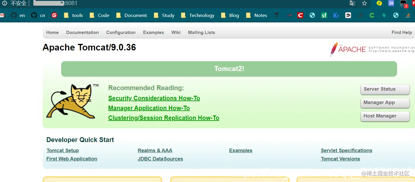Bookmark this page with the star icon
This screenshot has width=415, height=182.
pos(364,3)
